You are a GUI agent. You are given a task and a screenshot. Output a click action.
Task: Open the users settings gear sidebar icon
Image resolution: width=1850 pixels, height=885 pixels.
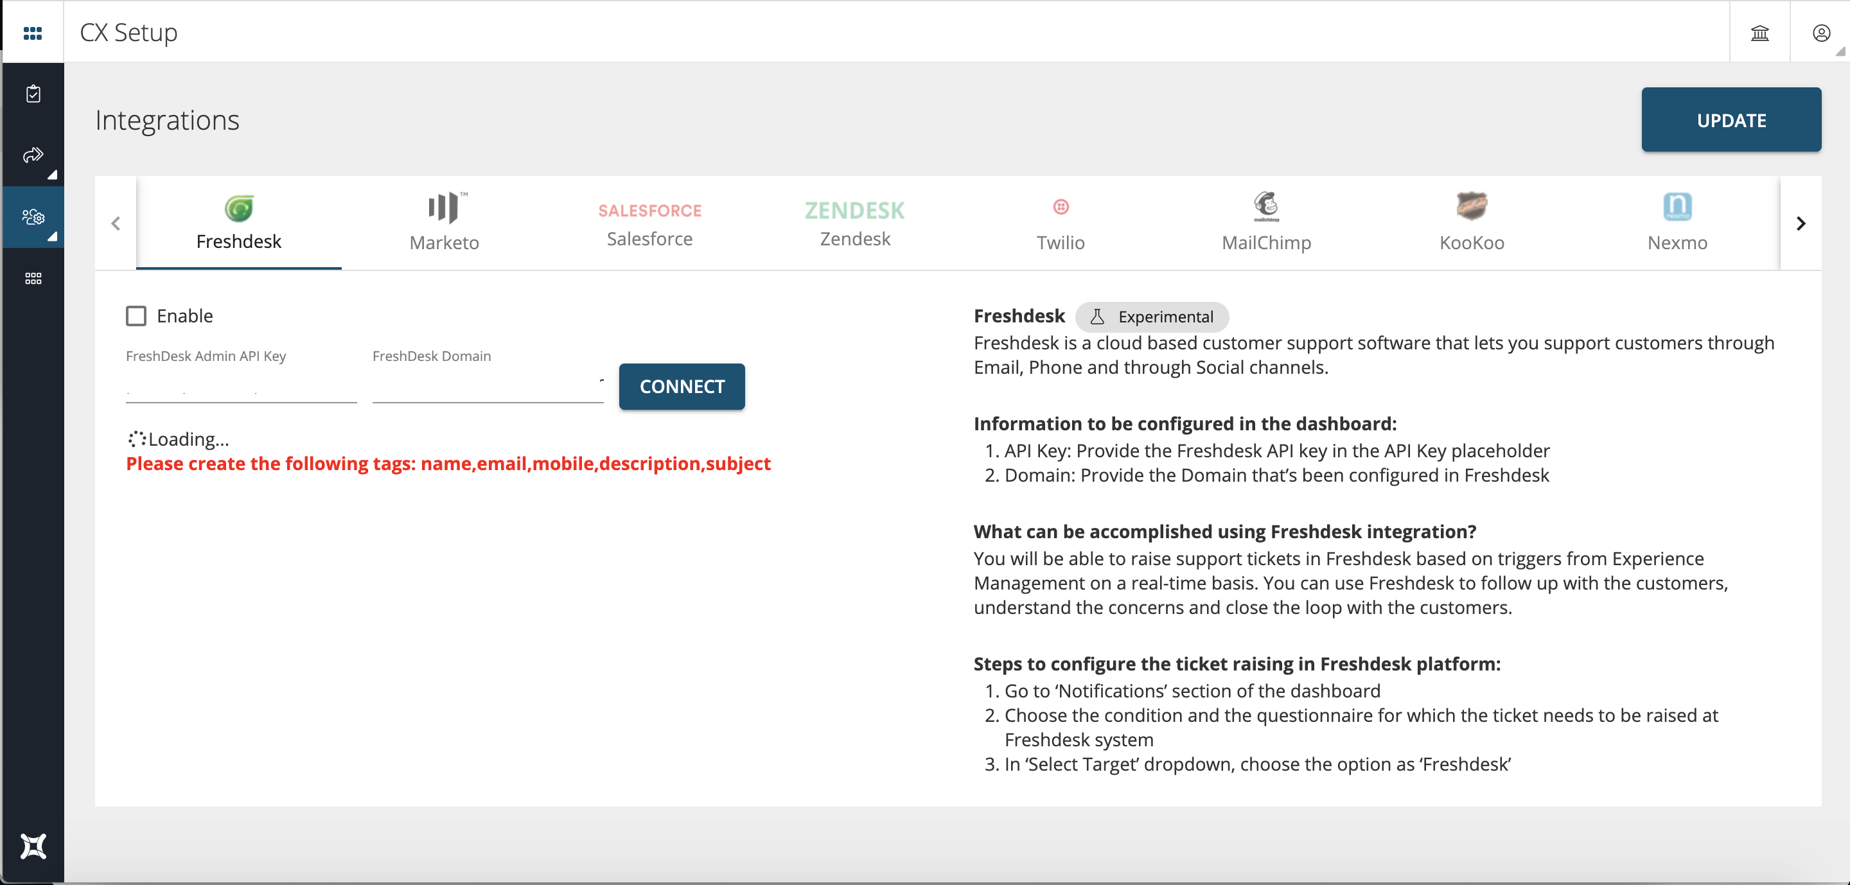pos(33,217)
